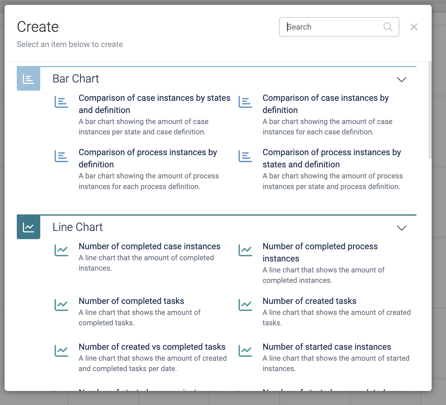Select Number of started case instances
This screenshot has height=405, width=446.
click(x=326, y=347)
